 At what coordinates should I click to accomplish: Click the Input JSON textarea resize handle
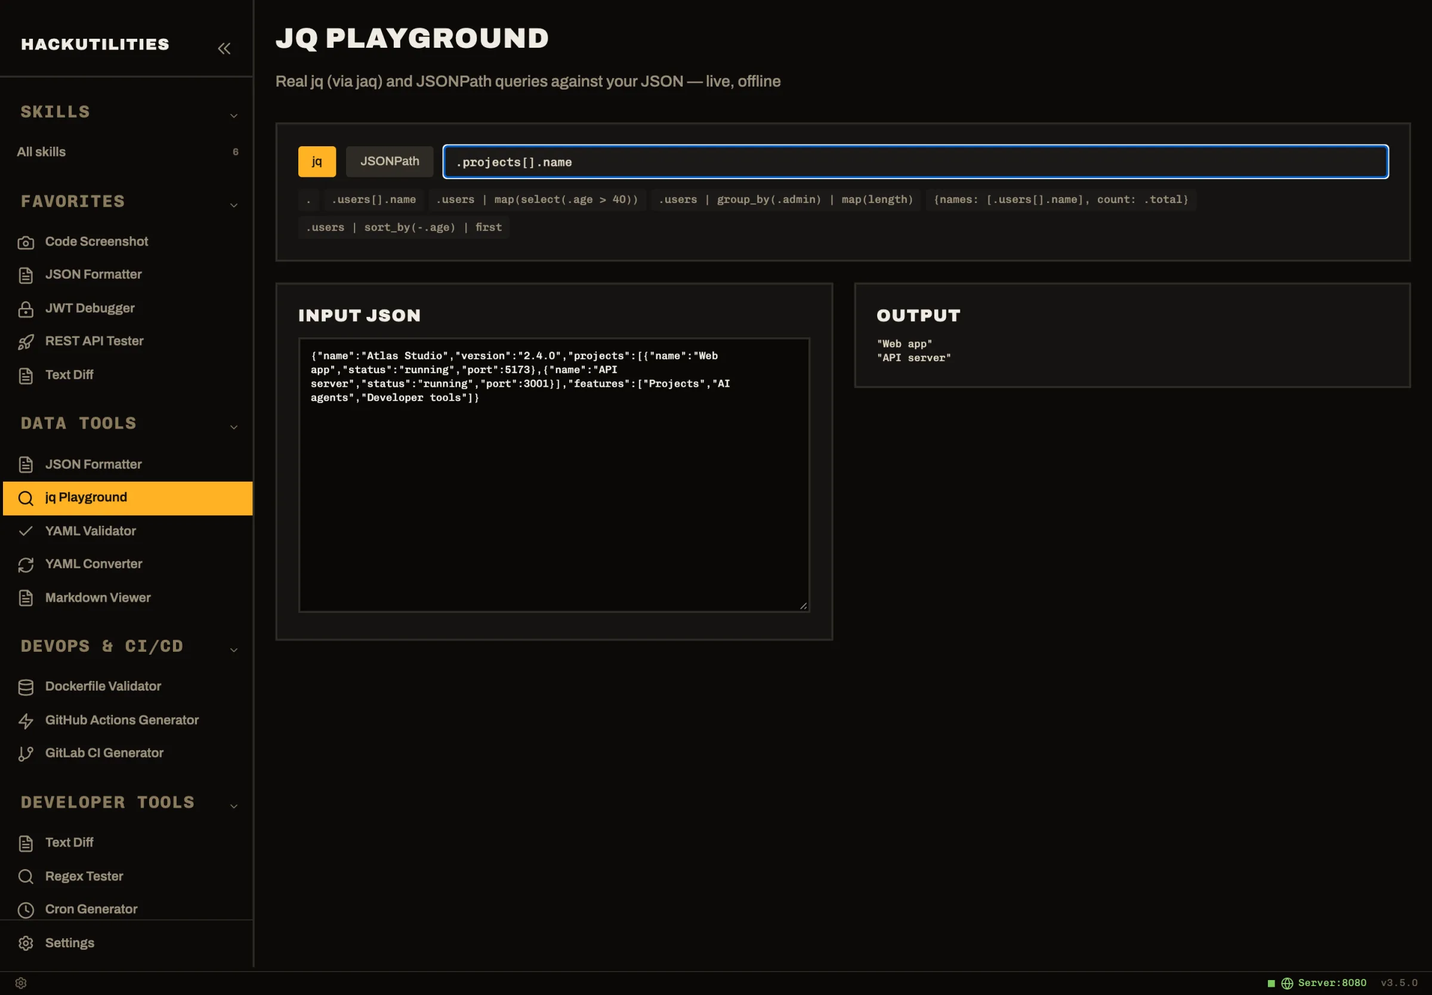tap(803, 605)
